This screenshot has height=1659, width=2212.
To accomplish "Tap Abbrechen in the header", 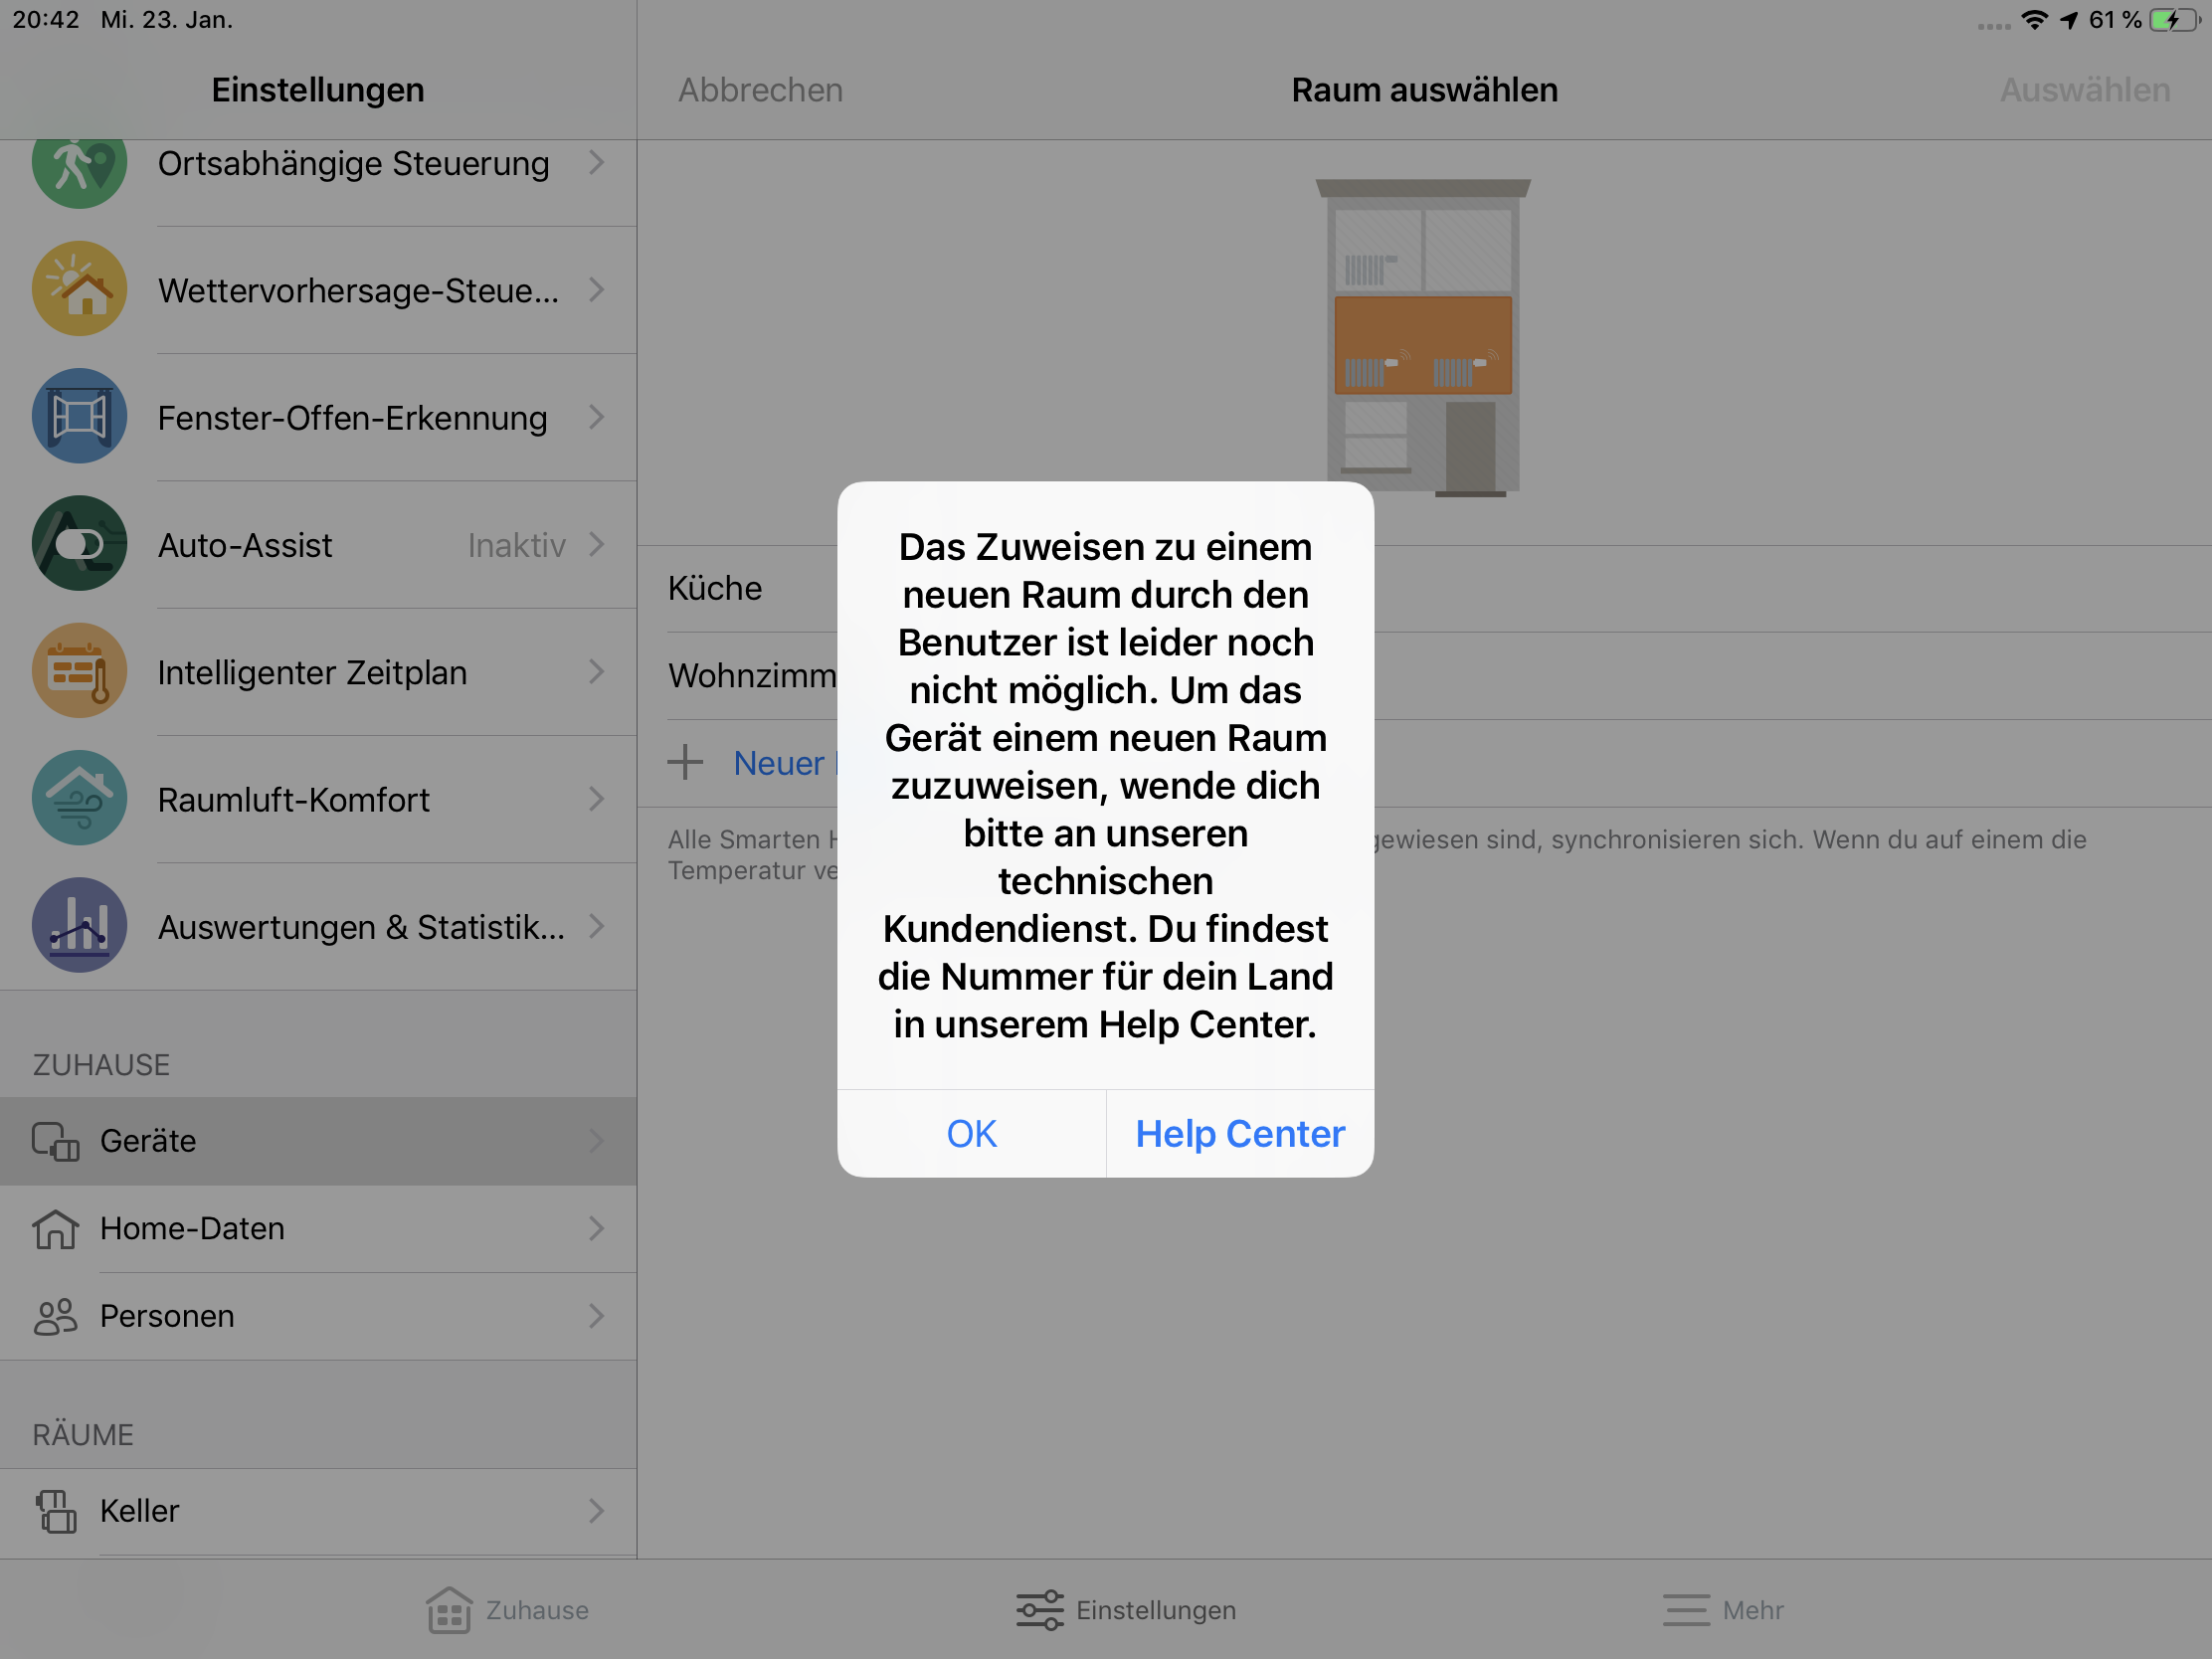I will pos(760,90).
